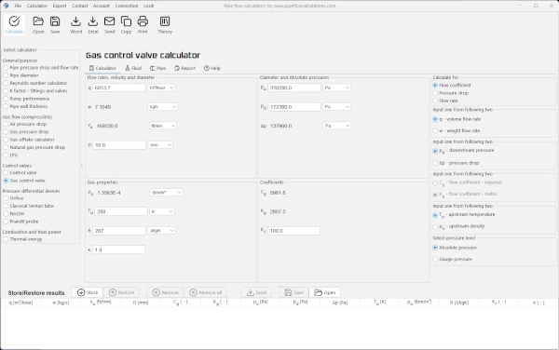Select Δp - pressure drop input option
Viewport: 559px width, 350px height.
click(456, 163)
